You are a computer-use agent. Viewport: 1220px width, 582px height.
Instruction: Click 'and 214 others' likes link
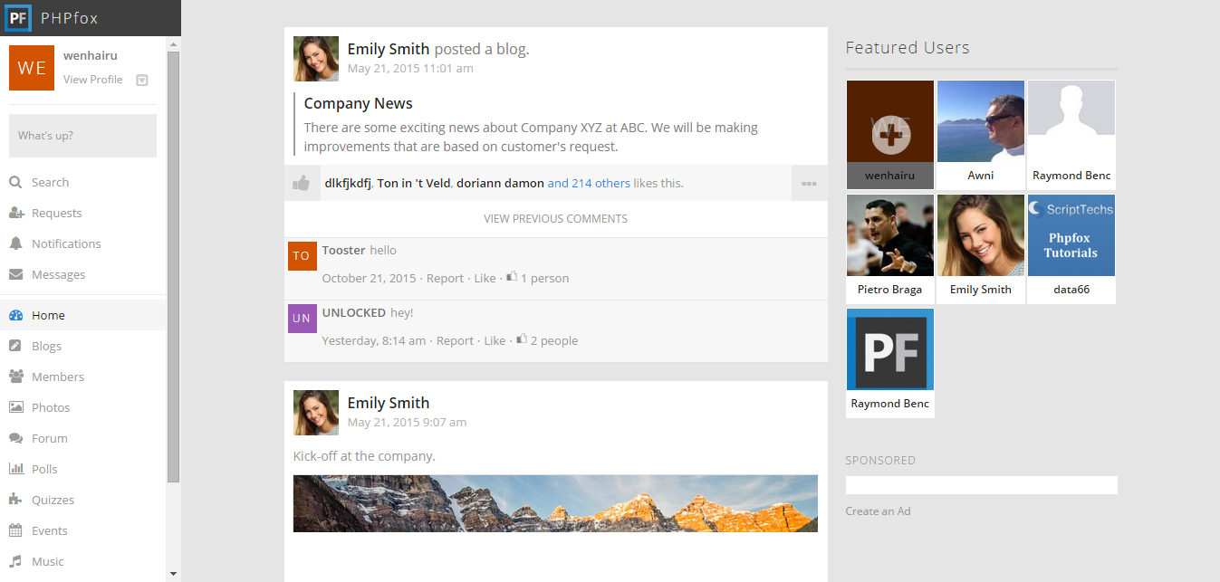[589, 183]
